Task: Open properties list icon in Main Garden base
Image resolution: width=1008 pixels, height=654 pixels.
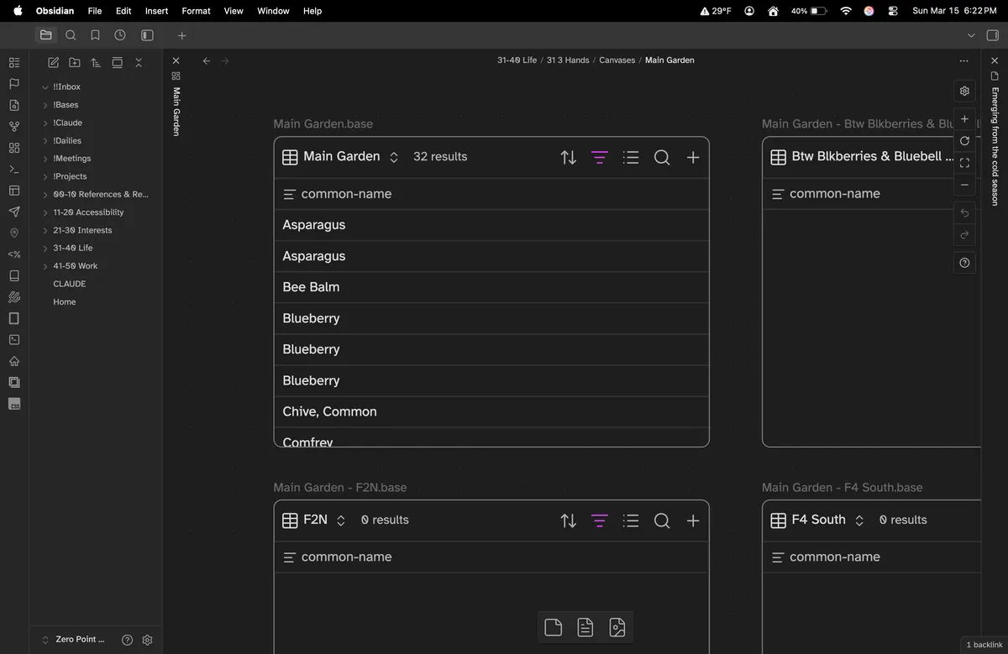Action: click(x=631, y=158)
